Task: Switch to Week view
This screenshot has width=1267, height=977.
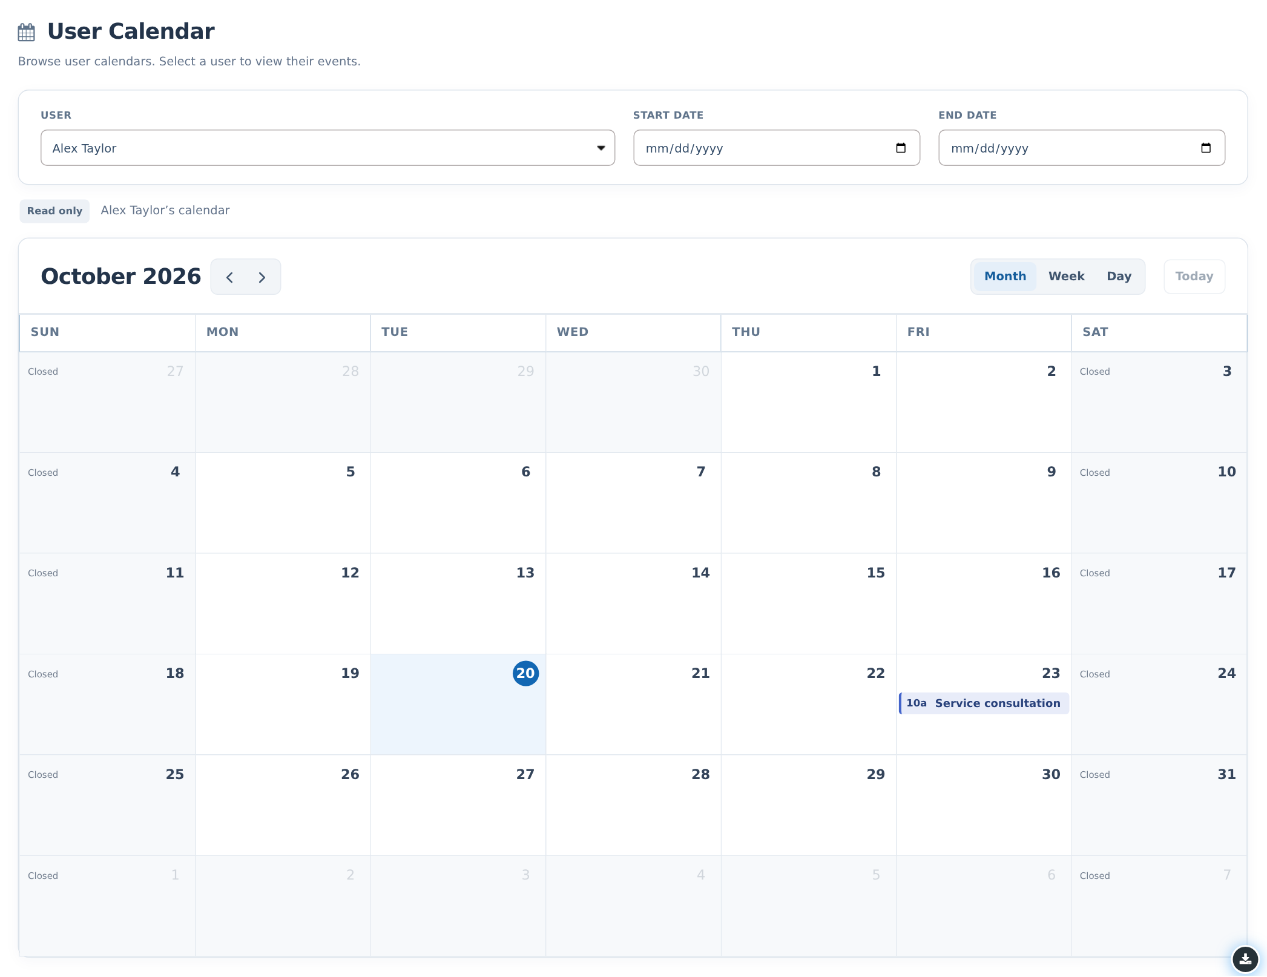Action: pos(1066,276)
